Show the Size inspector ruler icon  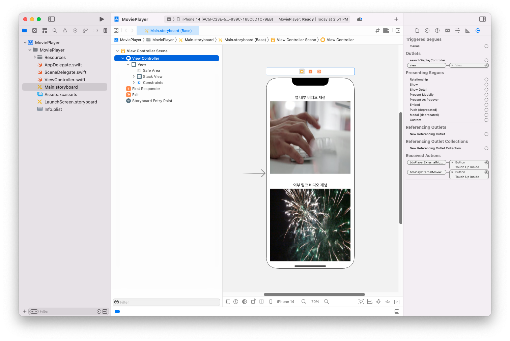pyautogui.click(x=468, y=31)
